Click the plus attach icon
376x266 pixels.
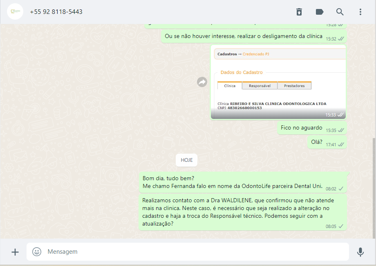click(x=15, y=252)
